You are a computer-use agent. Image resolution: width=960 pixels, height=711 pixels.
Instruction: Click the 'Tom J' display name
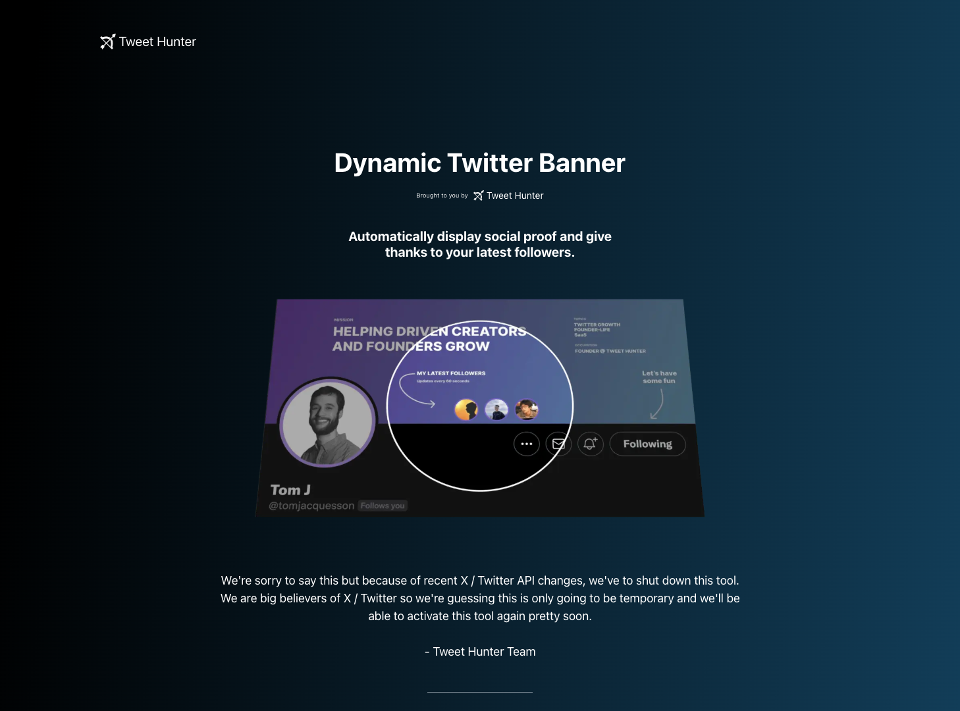pos(290,489)
